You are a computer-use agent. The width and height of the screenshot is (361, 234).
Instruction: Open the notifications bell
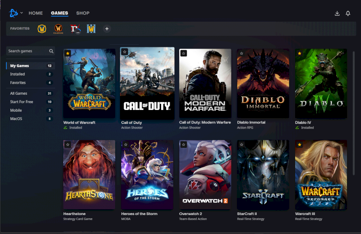(x=348, y=14)
